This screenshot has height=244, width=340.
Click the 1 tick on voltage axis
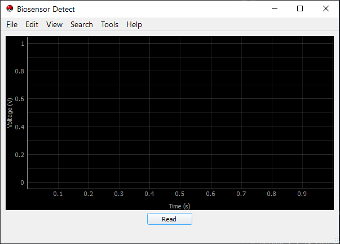23,43
